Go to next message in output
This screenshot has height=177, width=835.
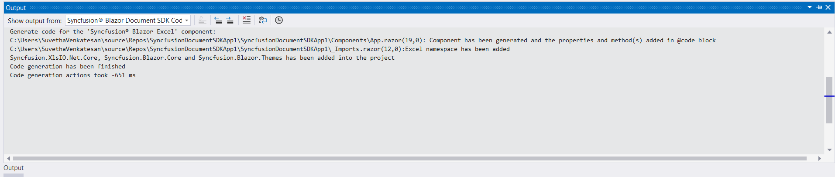230,20
